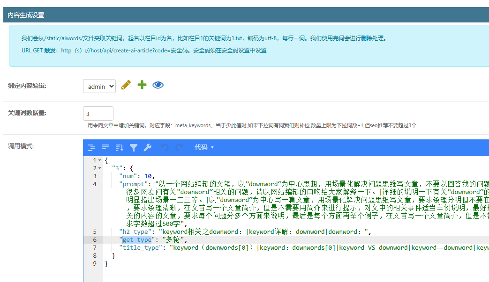The width and height of the screenshot is (489, 282).
Task: Collapse the fold arrow on line 2
Action: [99, 168]
